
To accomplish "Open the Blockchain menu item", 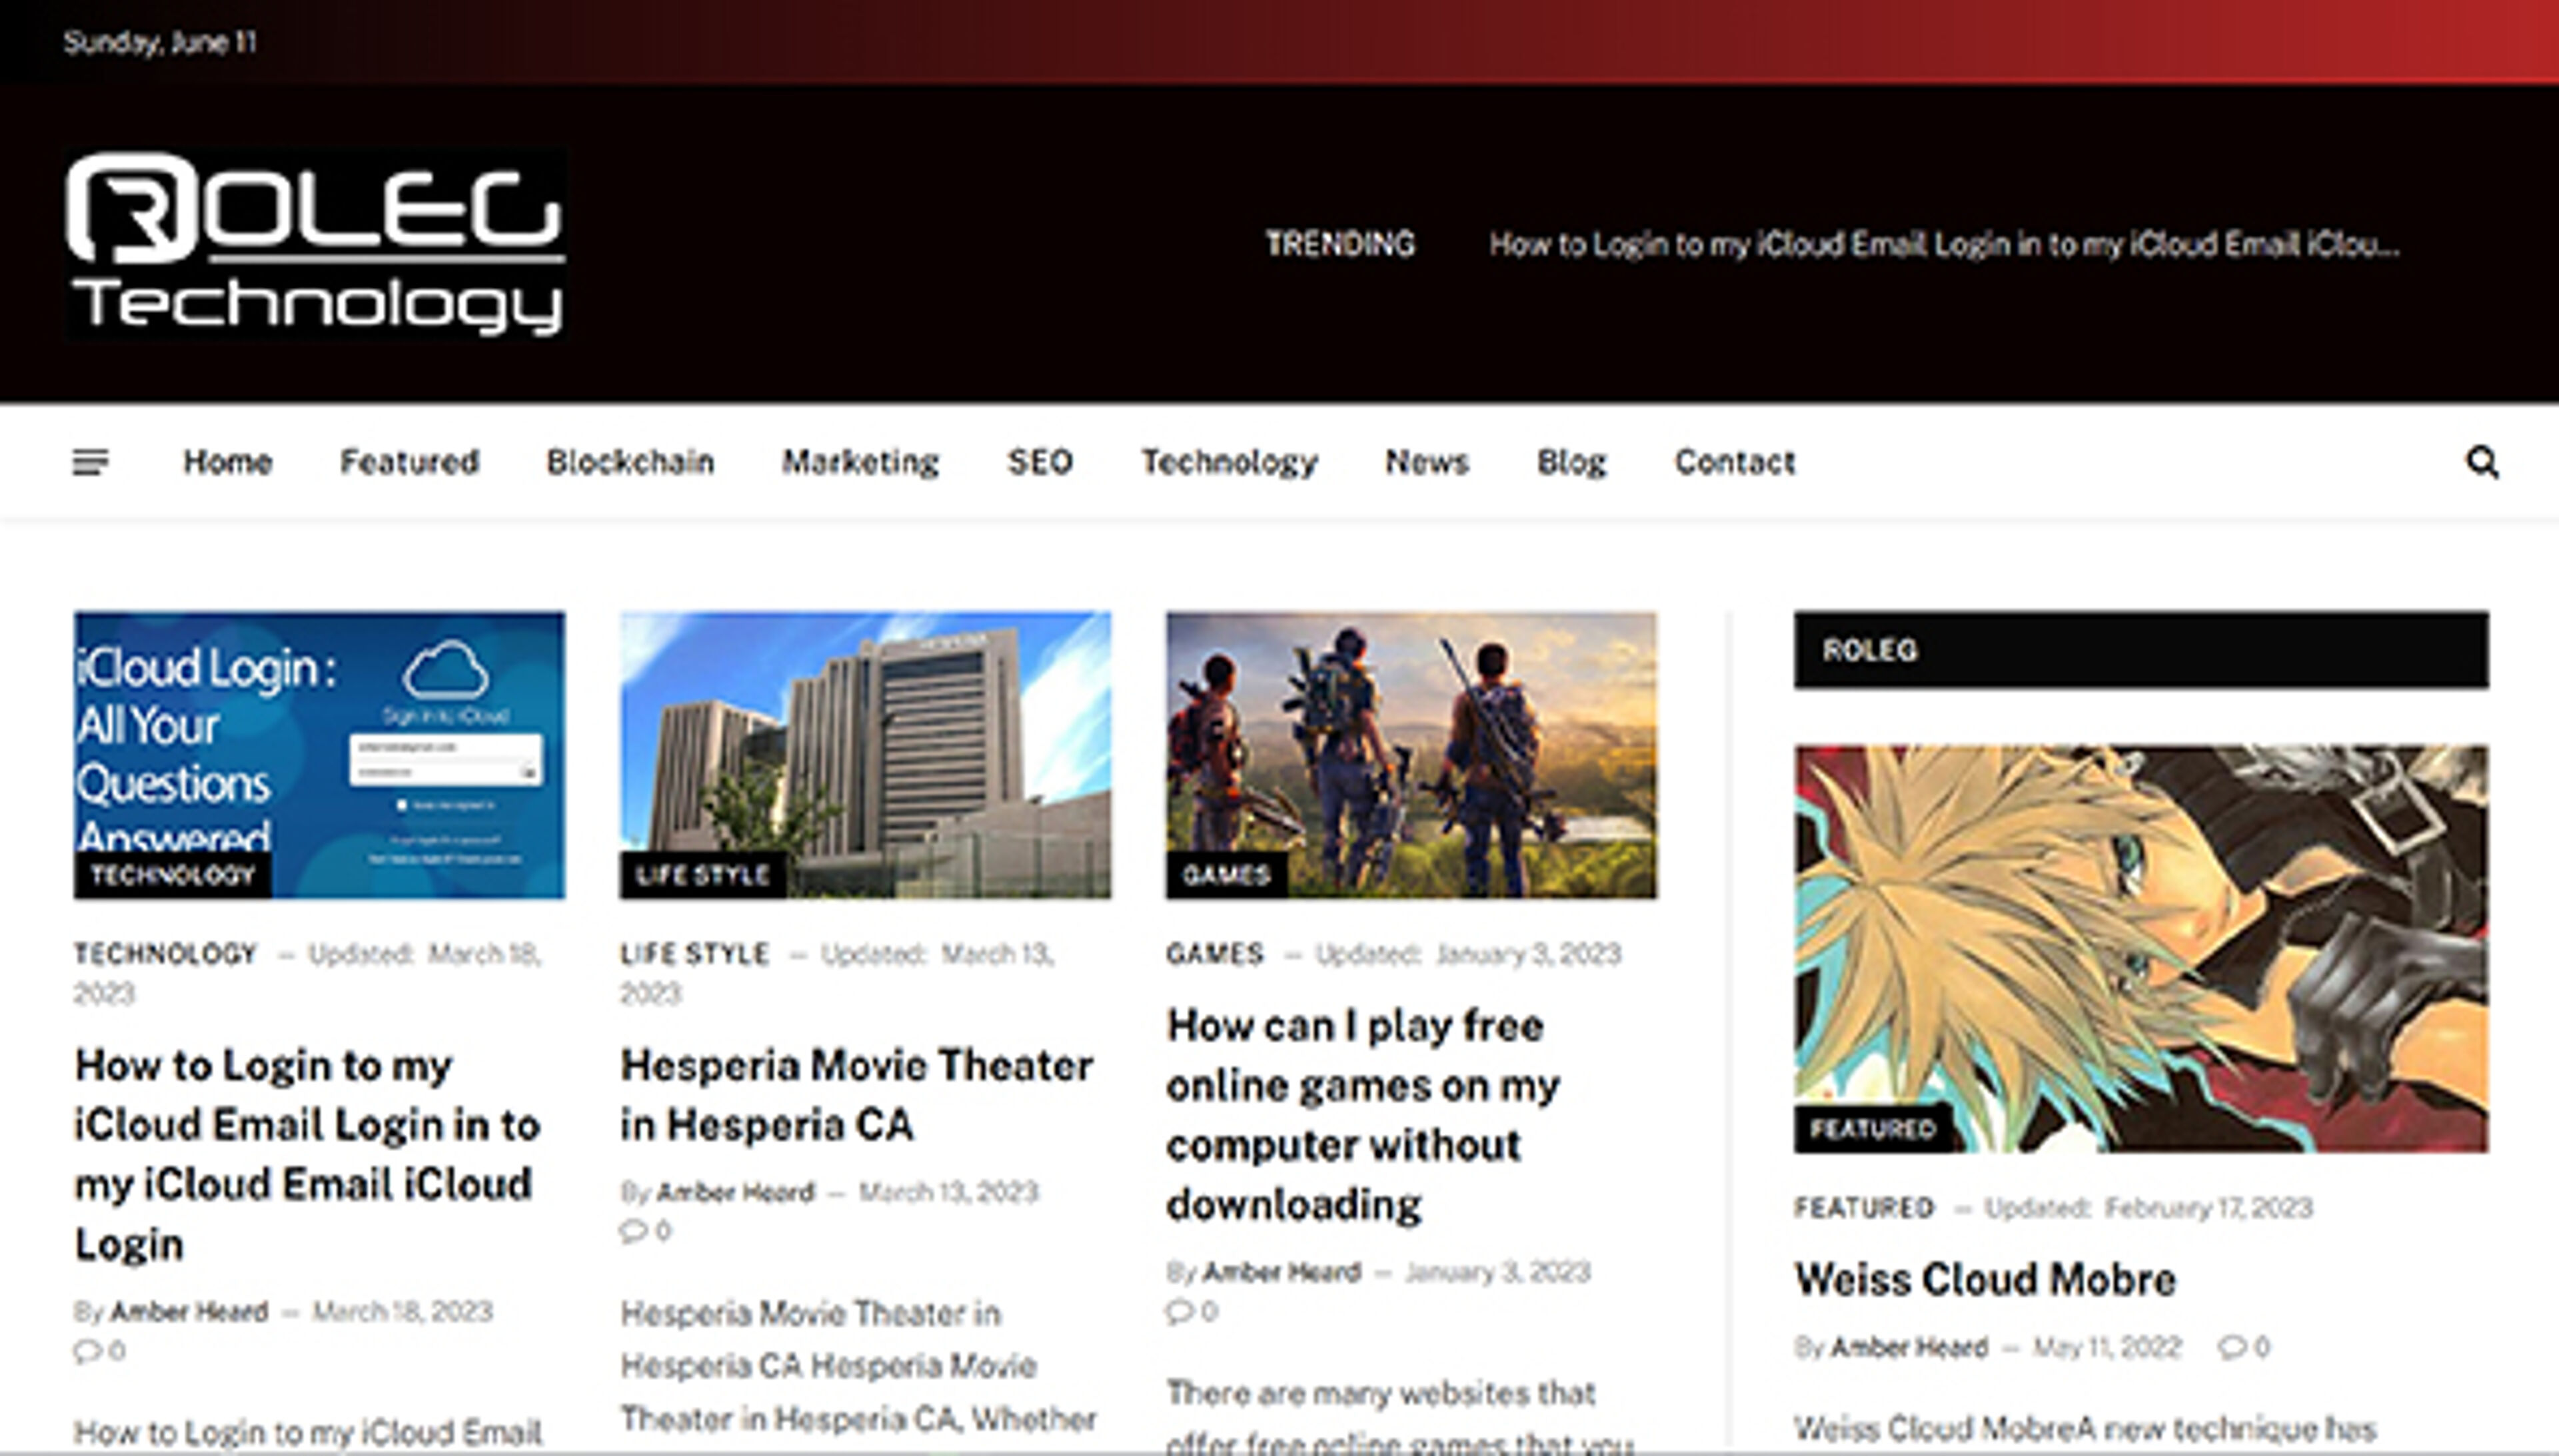I will click(629, 462).
